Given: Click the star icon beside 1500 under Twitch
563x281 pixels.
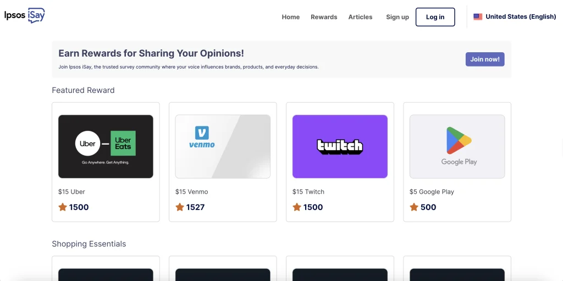Looking at the screenshot, I should (297, 207).
